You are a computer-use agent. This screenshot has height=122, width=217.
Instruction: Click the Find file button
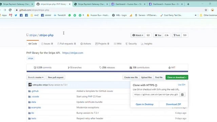click(159, 77)
